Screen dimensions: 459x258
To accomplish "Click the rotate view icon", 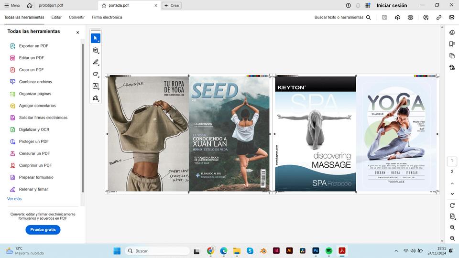I will (452, 205).
